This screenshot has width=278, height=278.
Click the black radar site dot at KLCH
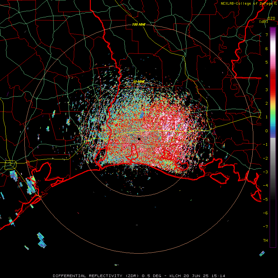pos(139,139)
